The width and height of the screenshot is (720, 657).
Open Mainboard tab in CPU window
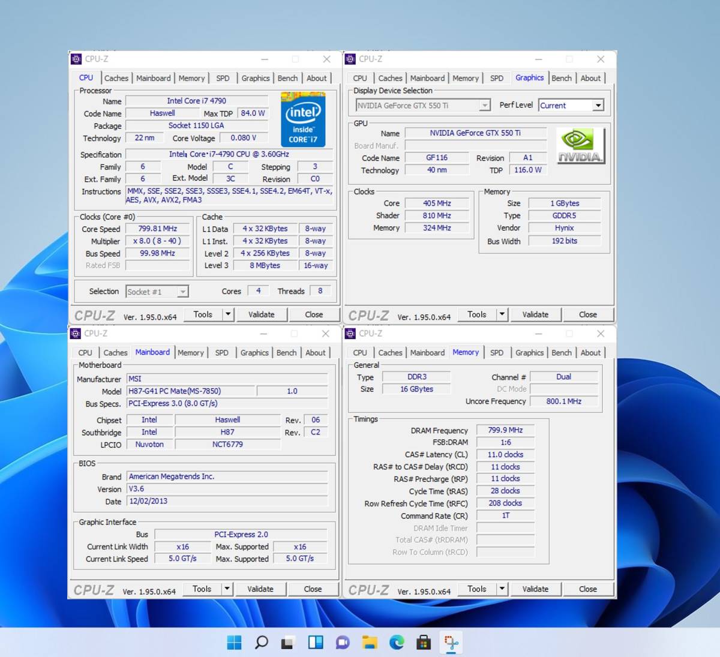pos(154,78)
